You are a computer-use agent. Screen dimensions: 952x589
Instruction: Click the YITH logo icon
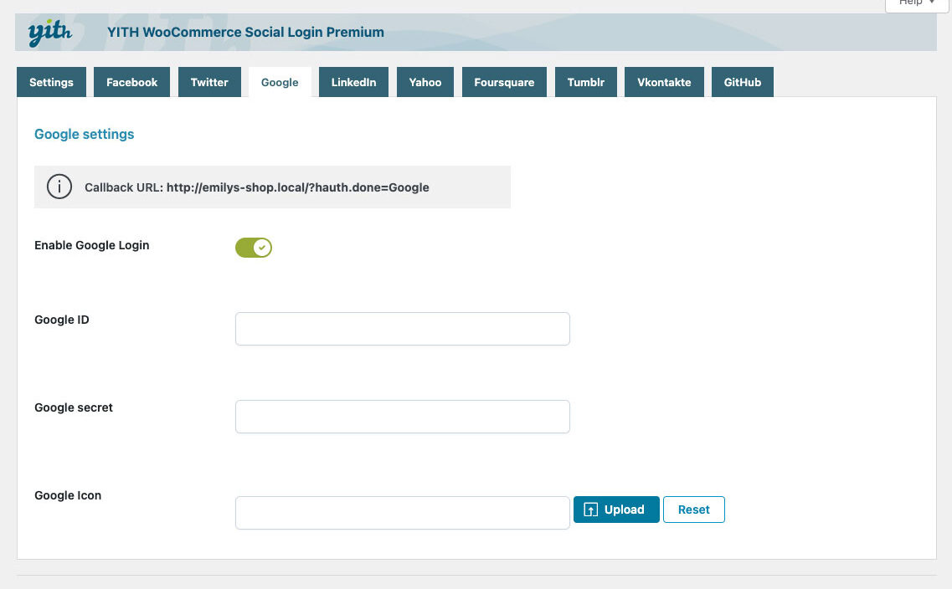click(50, 33)
